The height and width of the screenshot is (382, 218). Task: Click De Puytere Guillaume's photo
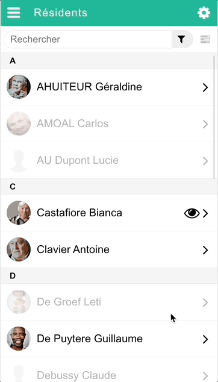(19, 339)
